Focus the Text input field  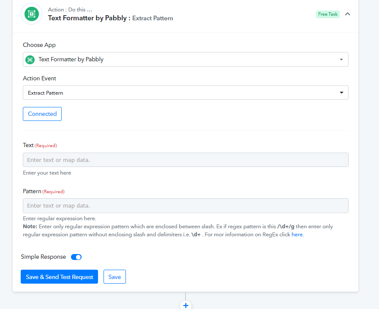[x=185, y=160]
